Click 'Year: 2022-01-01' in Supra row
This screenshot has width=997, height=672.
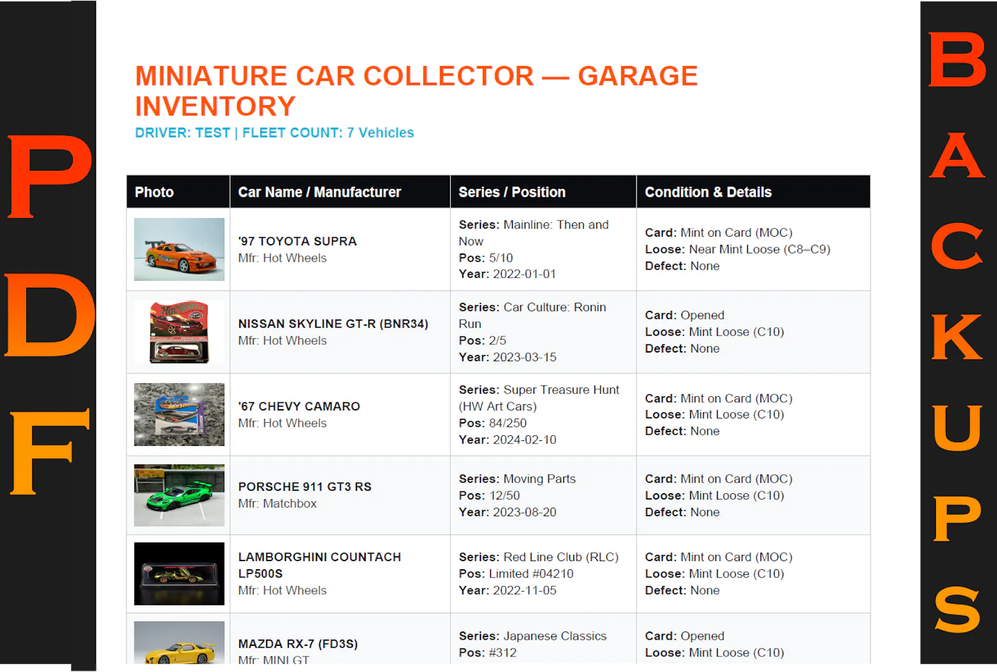point(507,274)
